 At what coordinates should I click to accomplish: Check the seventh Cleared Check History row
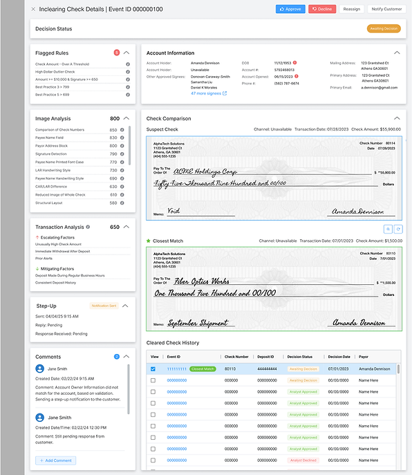pos(153,438)
